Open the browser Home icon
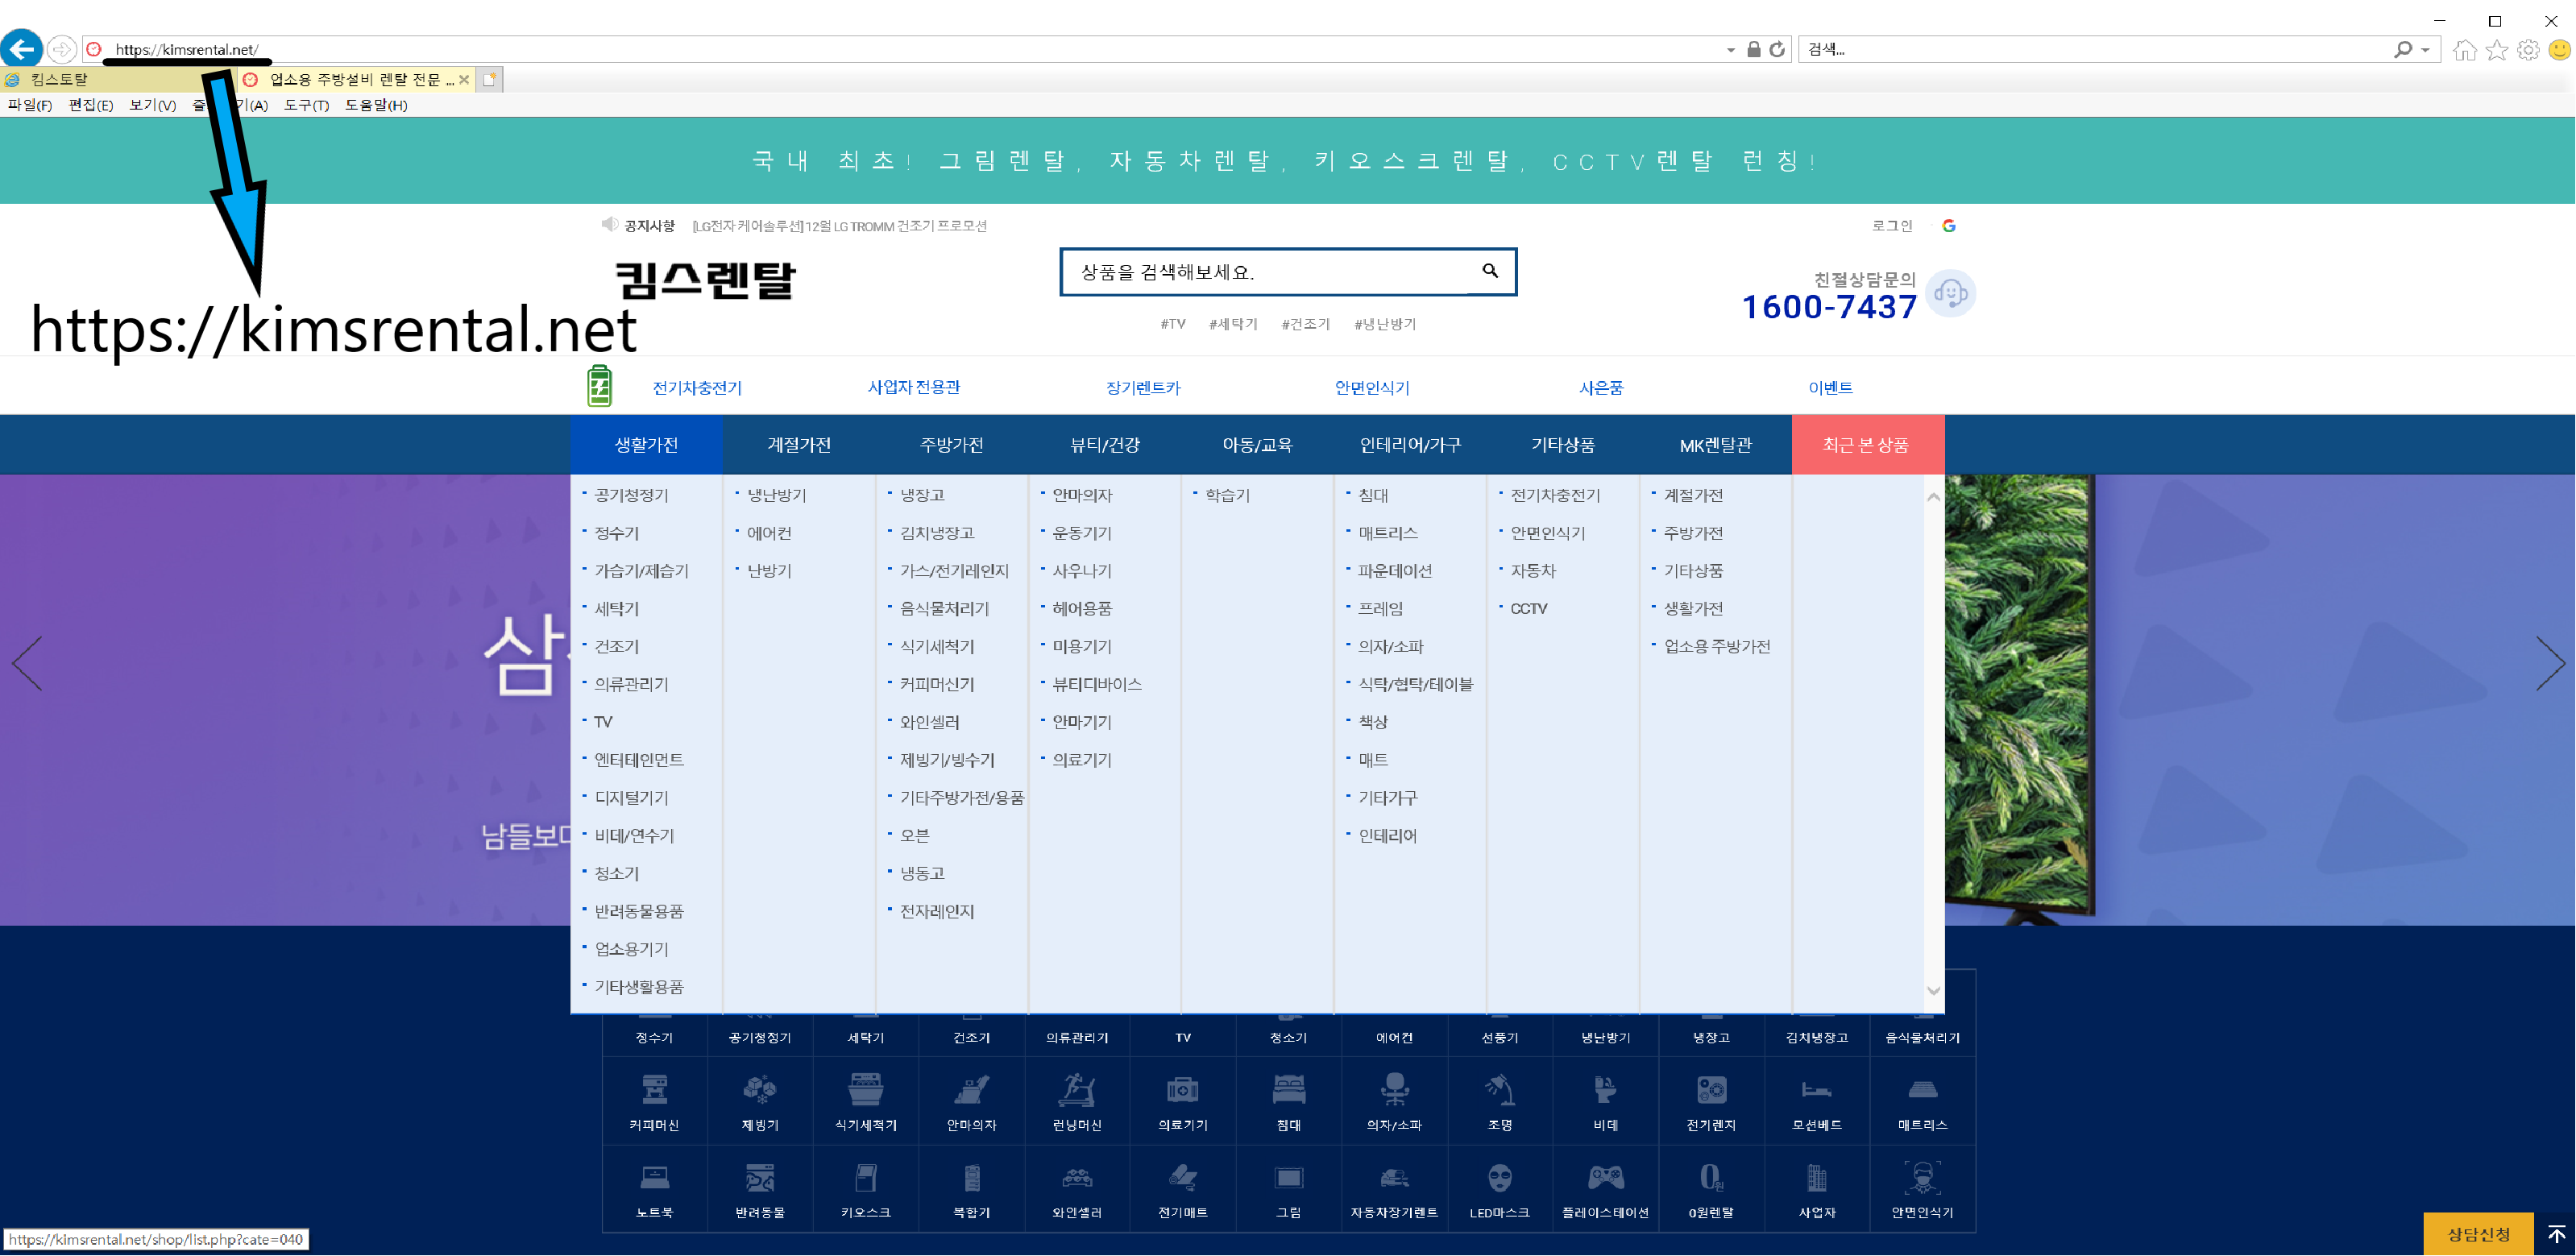Image resolution: width=2576 pixels, height=1256 pixels. tap(2466, 49)
